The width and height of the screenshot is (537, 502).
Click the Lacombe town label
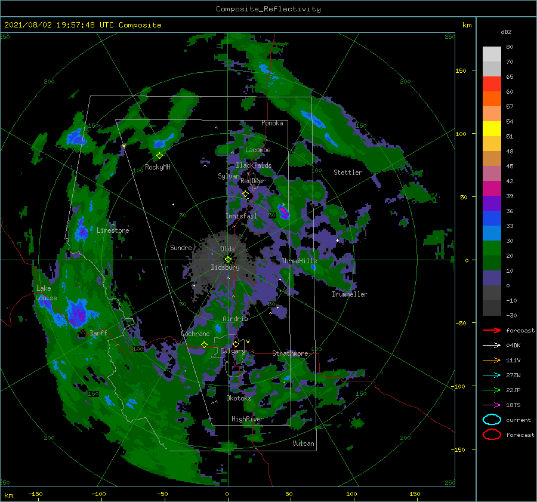click(x=258, y=150)
